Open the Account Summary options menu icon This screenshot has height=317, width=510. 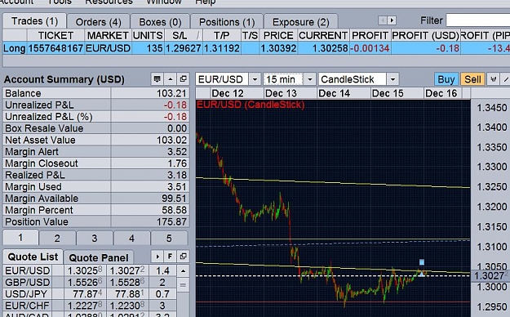point(157,79)
